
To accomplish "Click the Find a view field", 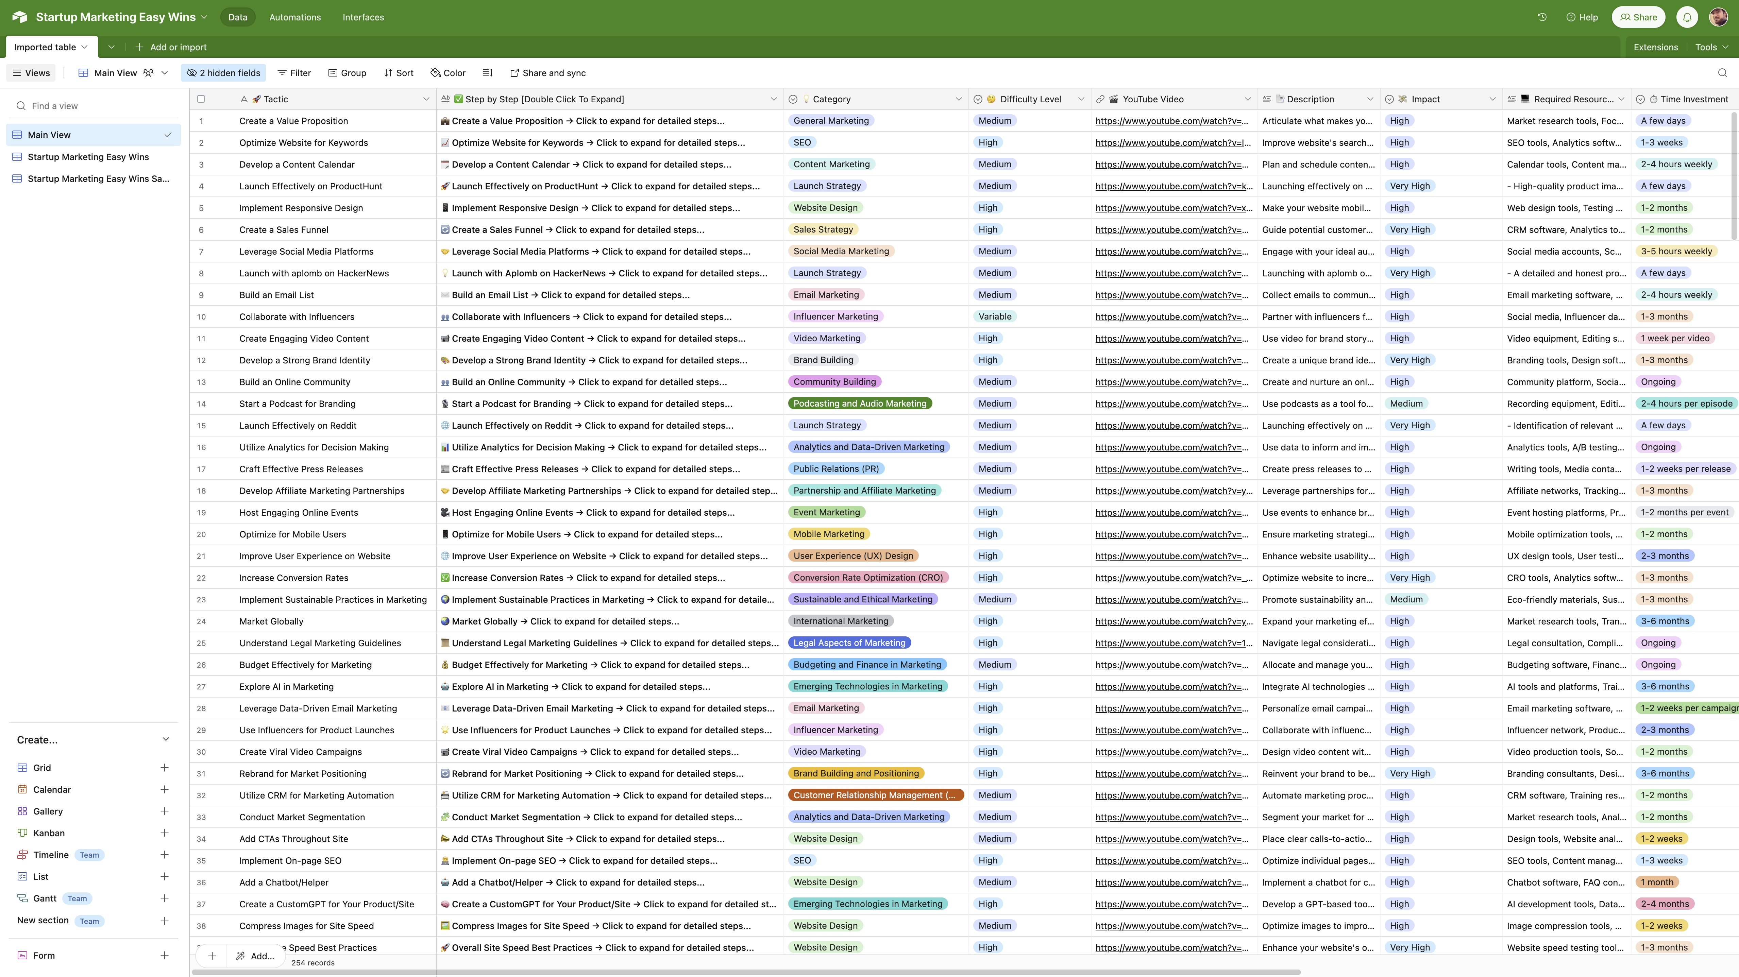I will pyautogui.click(x=94, y=106).
